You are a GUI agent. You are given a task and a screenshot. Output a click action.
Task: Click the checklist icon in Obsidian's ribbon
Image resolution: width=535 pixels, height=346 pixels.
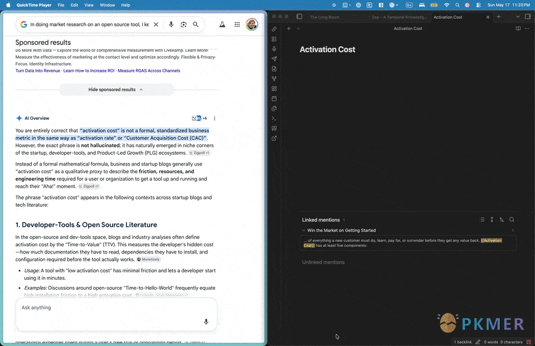pos(274,39)
